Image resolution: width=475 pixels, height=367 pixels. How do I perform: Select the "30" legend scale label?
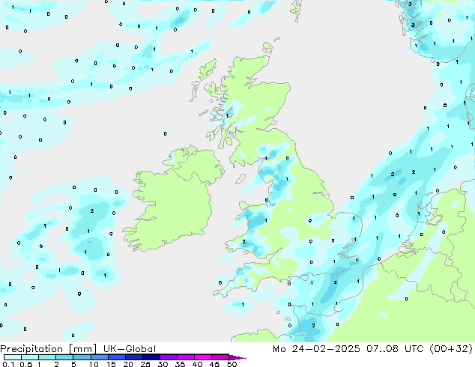click(163, 364)
